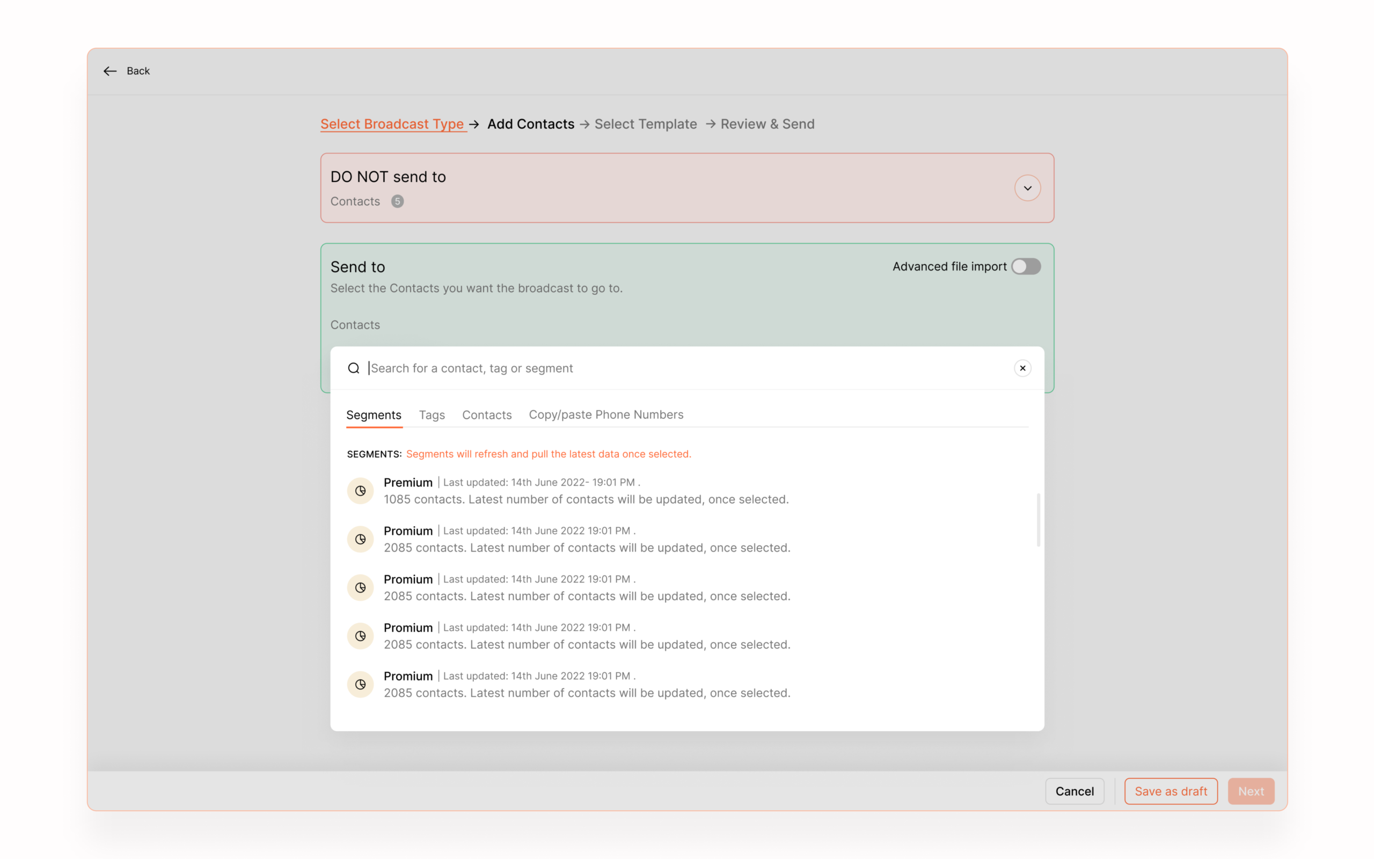
Task: Click the last Promium segment icon
Action: coord(360,685)
